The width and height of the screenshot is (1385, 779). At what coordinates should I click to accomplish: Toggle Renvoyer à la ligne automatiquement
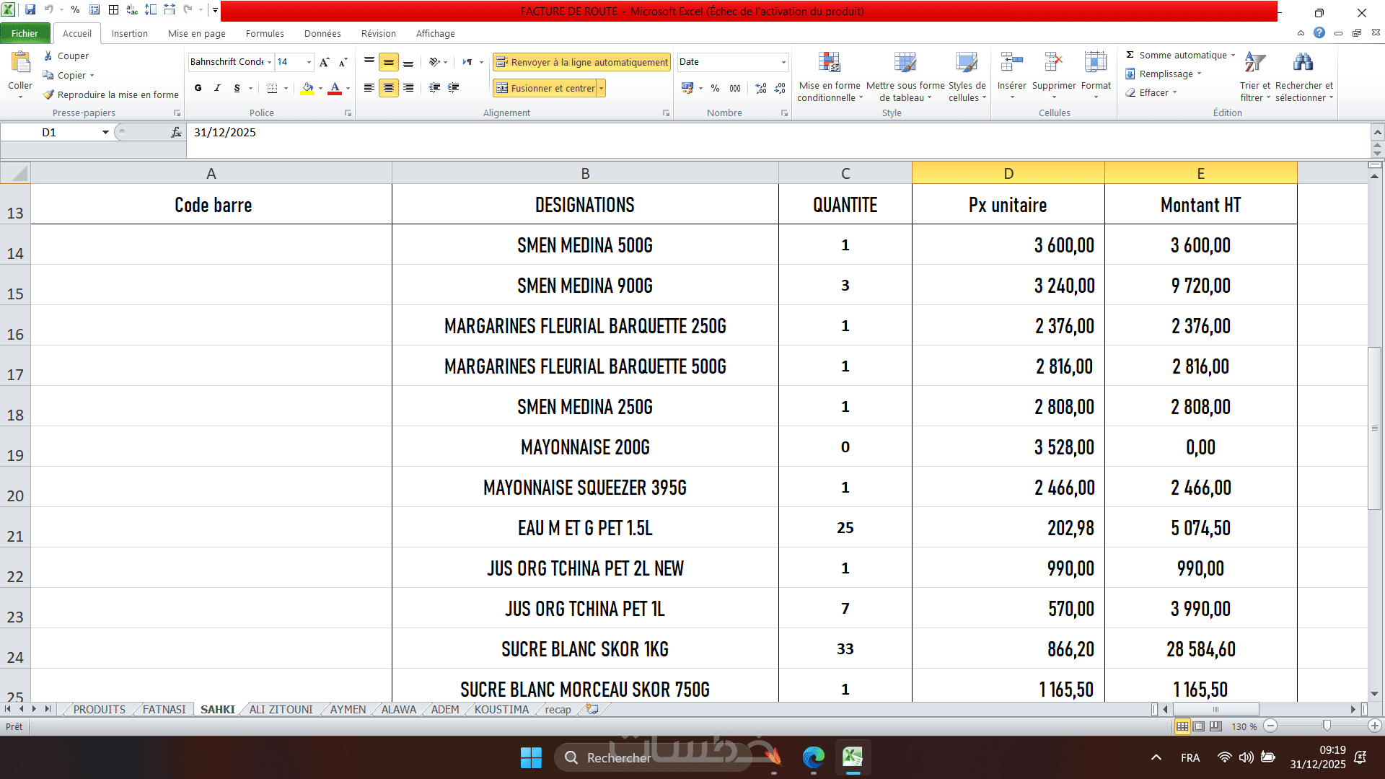pos(581,62)
